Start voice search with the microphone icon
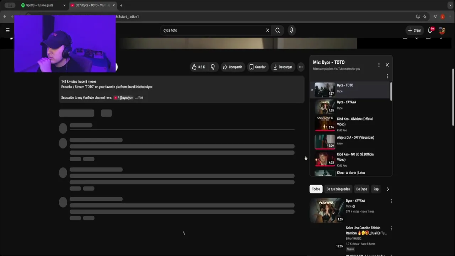455x256 pixels. (x=291, y=30)
